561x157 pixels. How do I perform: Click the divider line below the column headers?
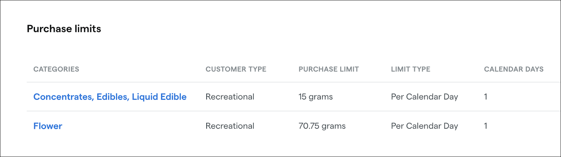(280, 82)
